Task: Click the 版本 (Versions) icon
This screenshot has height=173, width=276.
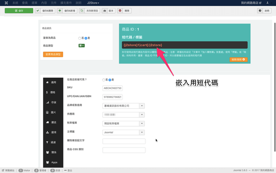Action: pyautogui.click(x=104, y=11)
